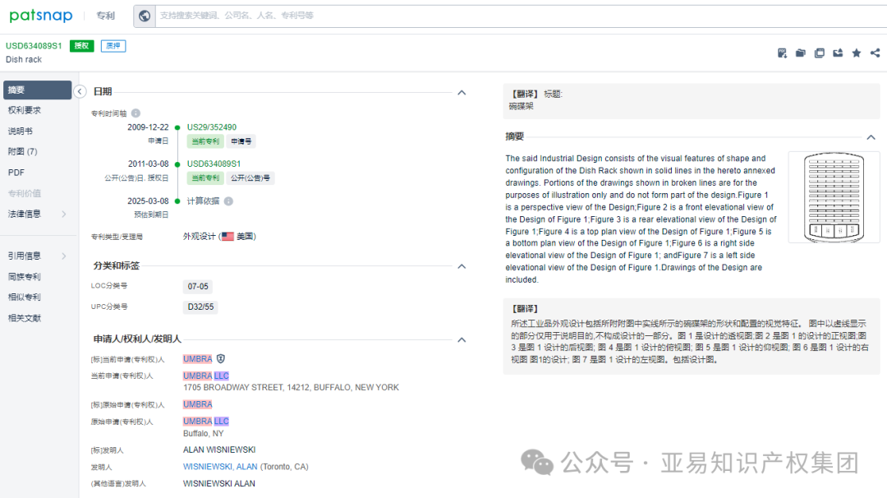
Task: Download the patent PDF via icon
Action: [782, 53]
